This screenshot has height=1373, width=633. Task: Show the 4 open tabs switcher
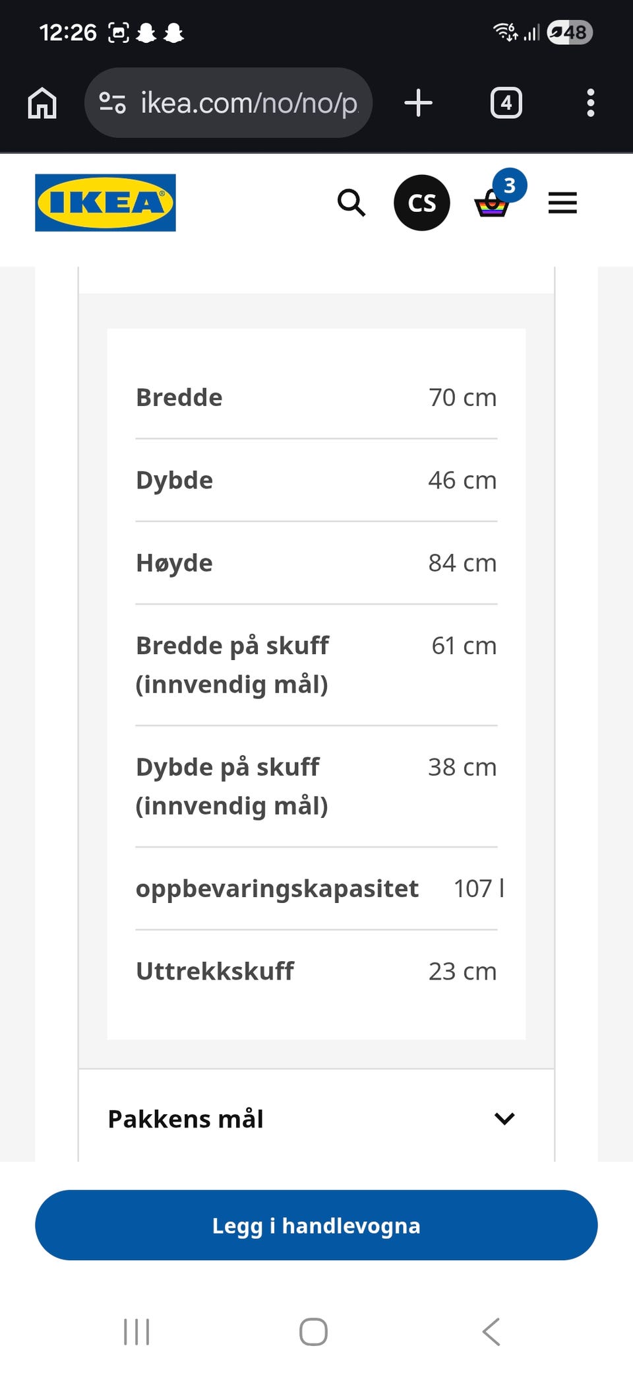pos(506,103)
